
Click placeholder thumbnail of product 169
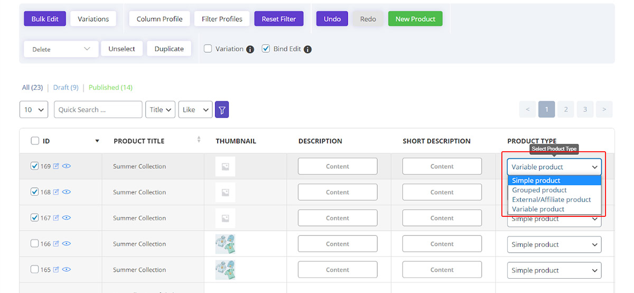[x=225, y=167]
